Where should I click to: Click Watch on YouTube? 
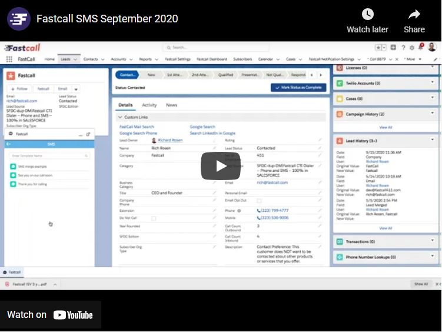[50, 314]
